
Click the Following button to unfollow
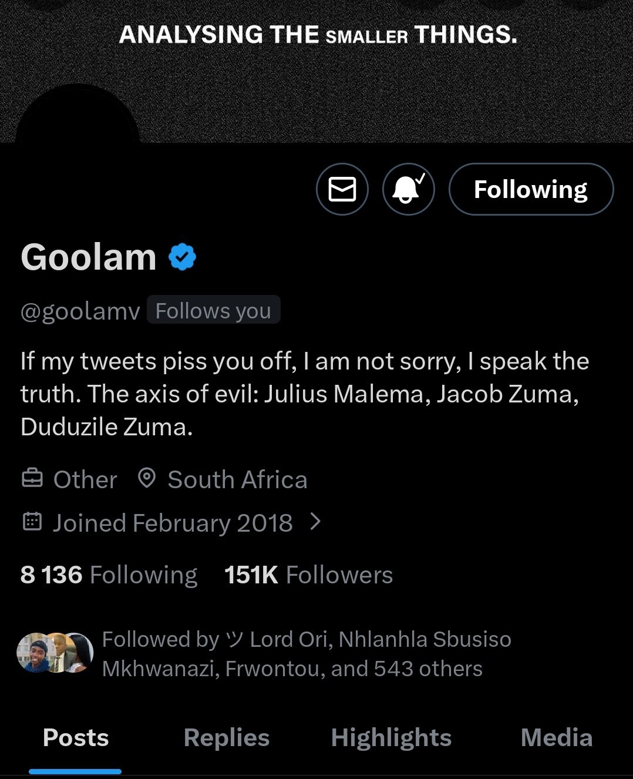[x=531, y=189]
